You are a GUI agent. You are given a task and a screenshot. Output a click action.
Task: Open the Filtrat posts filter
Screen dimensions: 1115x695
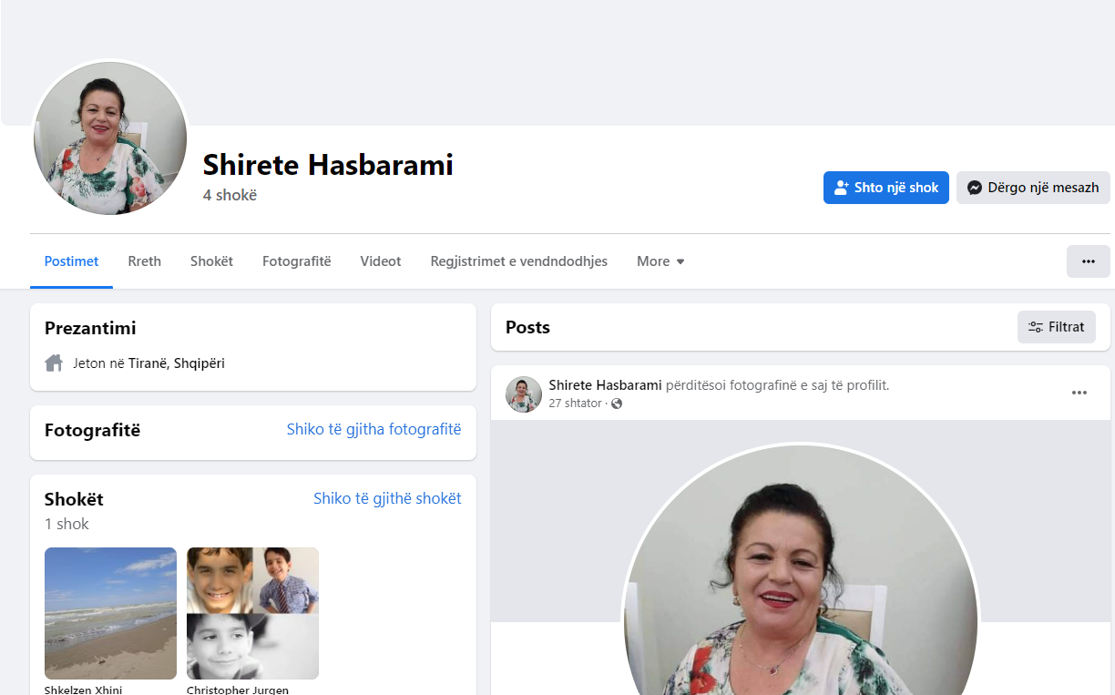pyautogui.click(x=1056, y=327)
